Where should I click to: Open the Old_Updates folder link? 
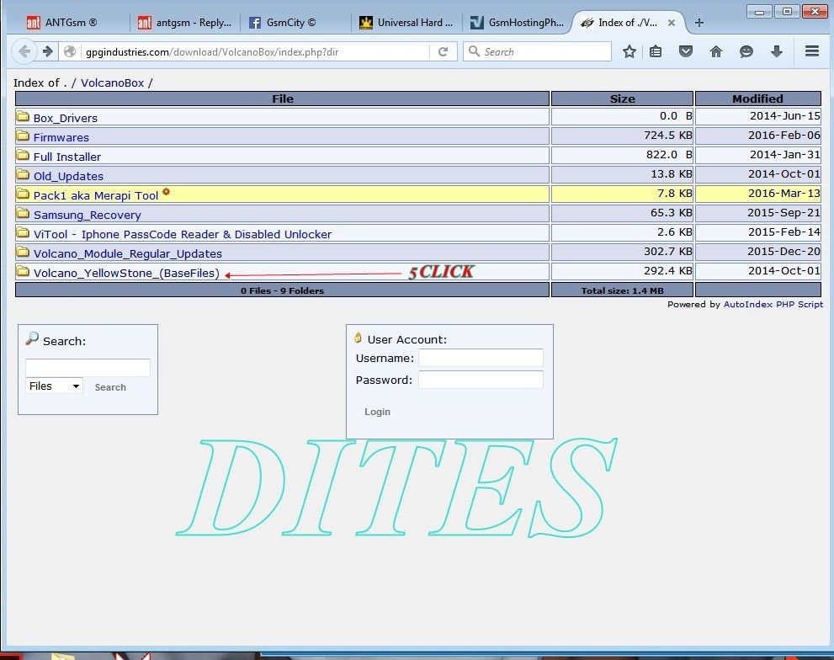tap(69, 176)
